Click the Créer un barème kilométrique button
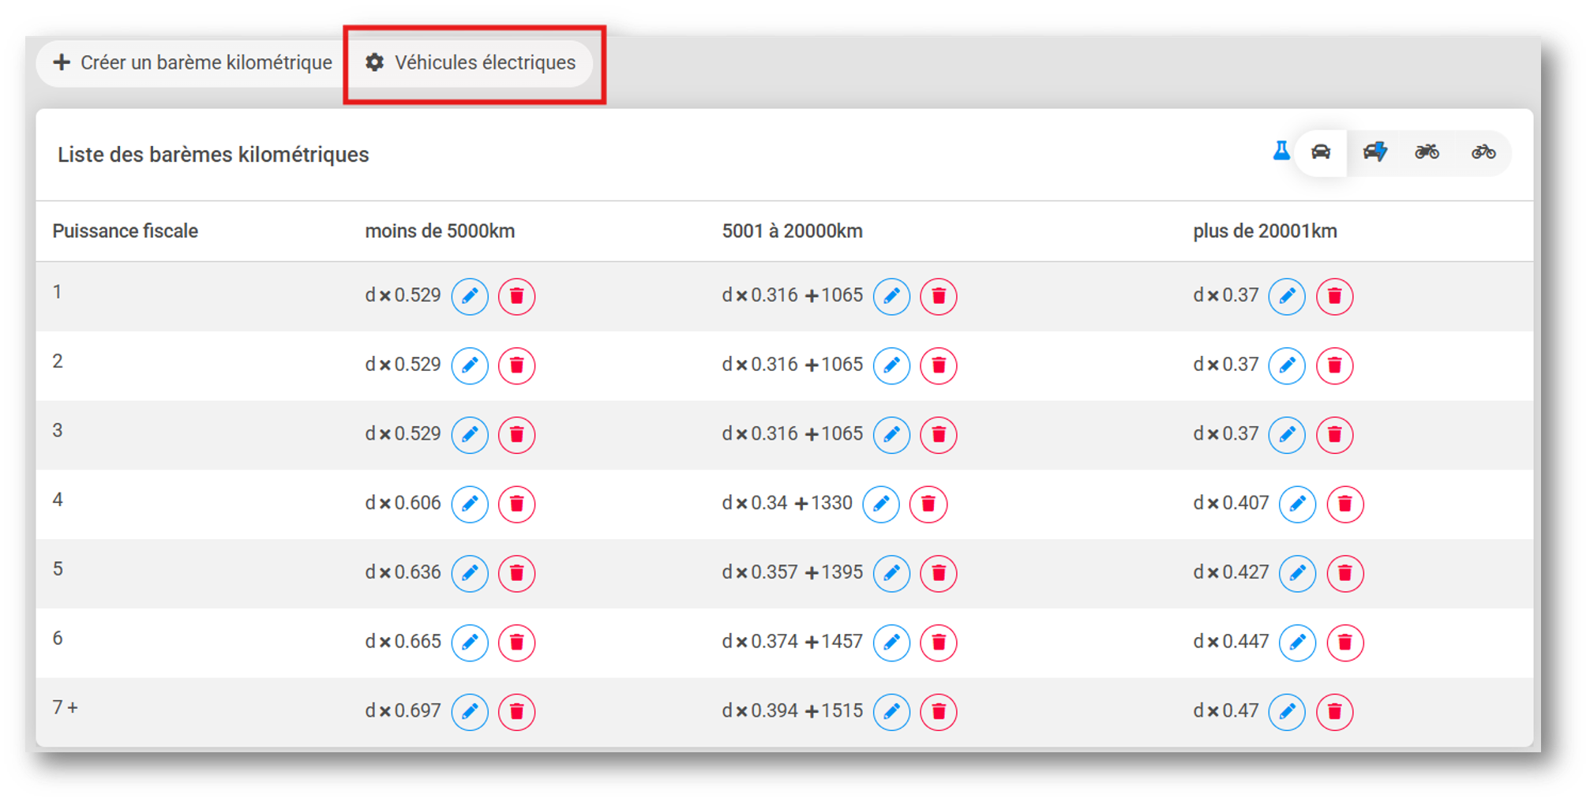 click(x=193, y=62)
